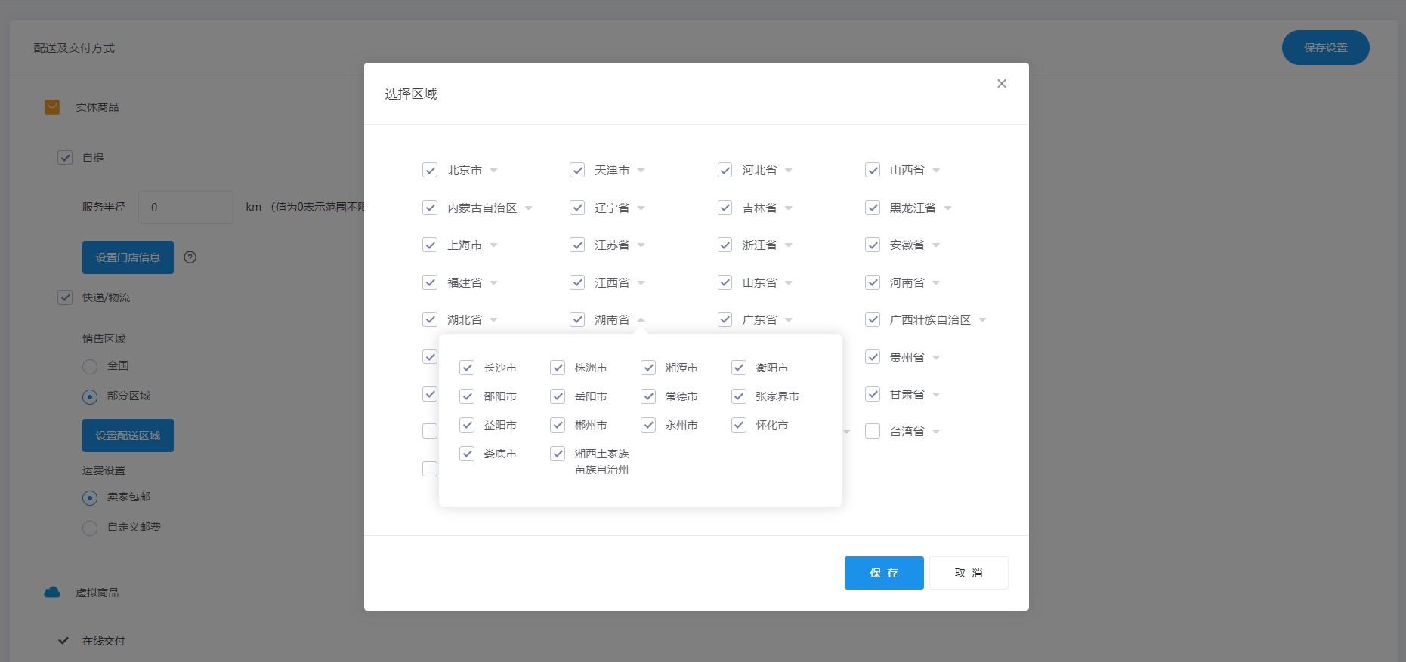Screen dimensions: 1406x662
Task: Uncheck 株洲市 checkbox
Action: click(x=558, y=368)
